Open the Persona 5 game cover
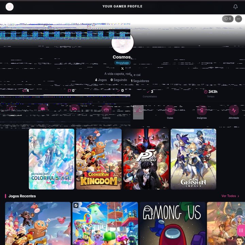 pyautogui.click(x=146, y=159)
